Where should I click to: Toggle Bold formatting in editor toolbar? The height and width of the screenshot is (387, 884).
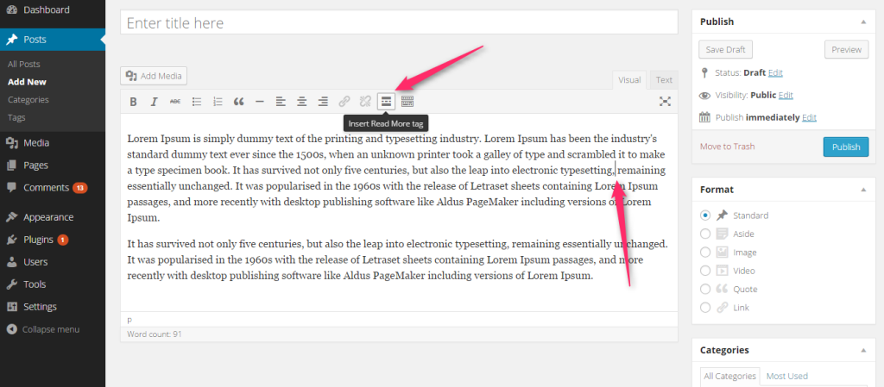(133, 102)
